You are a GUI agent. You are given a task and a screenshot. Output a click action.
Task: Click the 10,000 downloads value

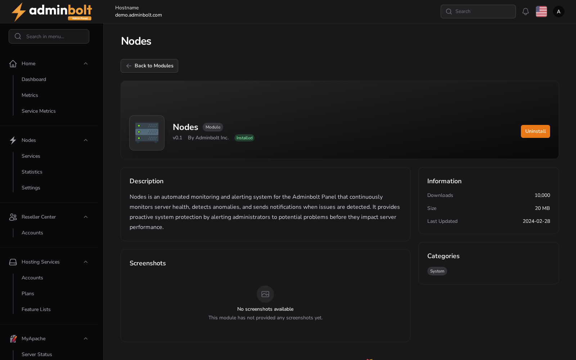pyautogui.click(x=542, y=195)
